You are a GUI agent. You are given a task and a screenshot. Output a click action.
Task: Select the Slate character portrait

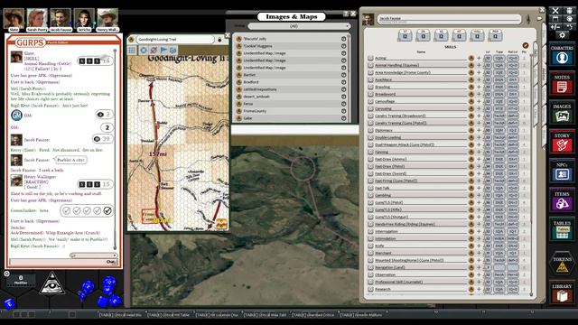14,18
